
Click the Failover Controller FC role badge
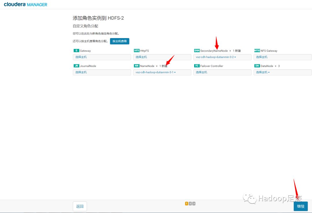[197, 66]
